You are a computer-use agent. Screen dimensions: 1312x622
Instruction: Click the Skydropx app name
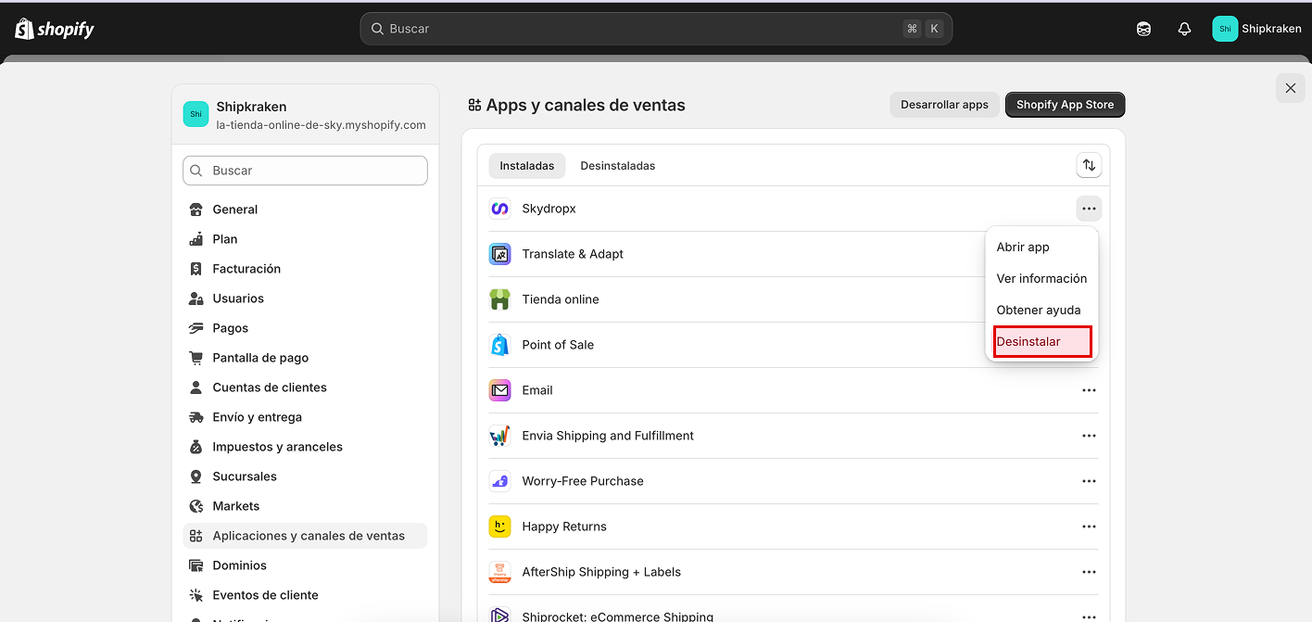pos(549,209)
